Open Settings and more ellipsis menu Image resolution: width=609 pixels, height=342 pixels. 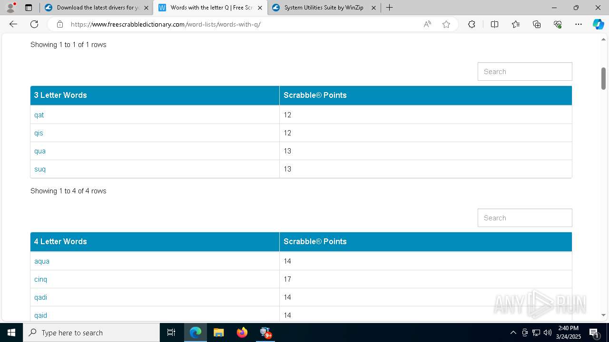579,24
